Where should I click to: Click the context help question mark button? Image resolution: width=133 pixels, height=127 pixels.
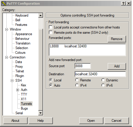point(123,3)
